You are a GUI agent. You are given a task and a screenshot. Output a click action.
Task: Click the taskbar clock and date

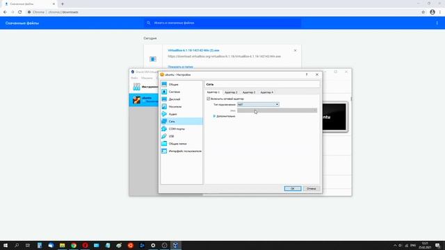coord(425,245)
